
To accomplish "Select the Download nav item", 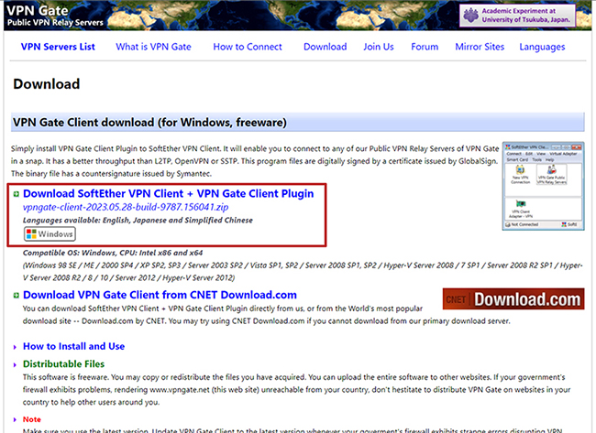I will tap(325, 47).
